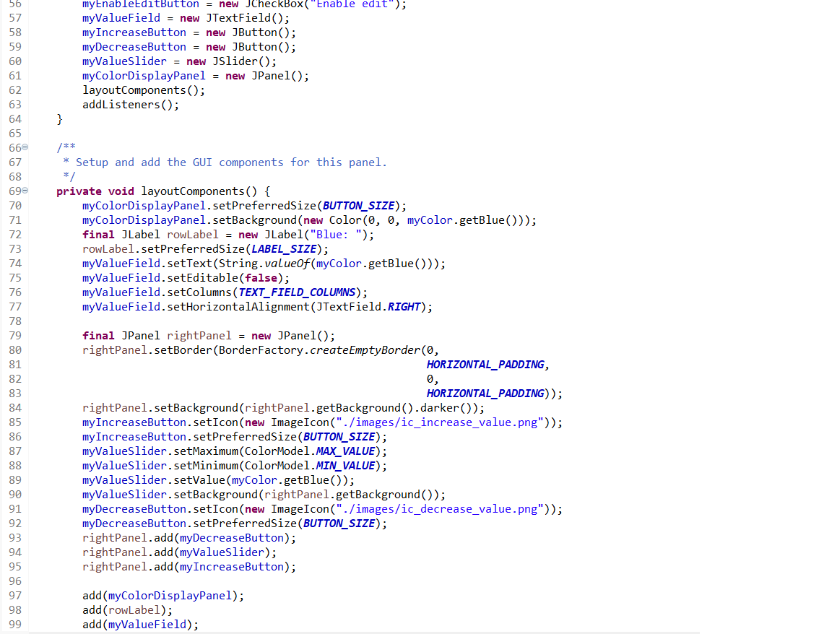This screenshot has width=832, height=634.
Task: Click 'myIncreaseButton' argument on line 95
Action: pyautogui.click(x=232, y=567)
